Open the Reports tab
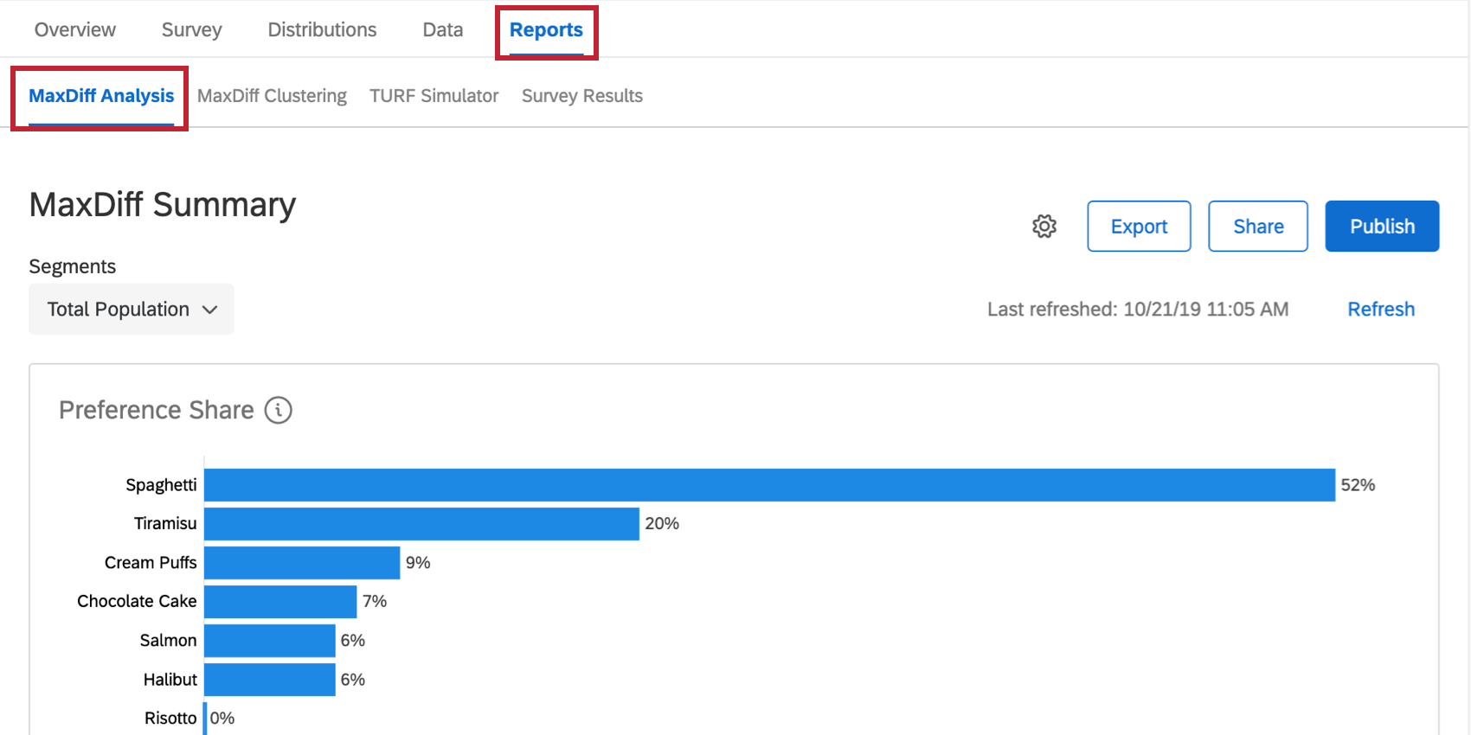This screenshot has width=1471, height=735. [546, 30]
